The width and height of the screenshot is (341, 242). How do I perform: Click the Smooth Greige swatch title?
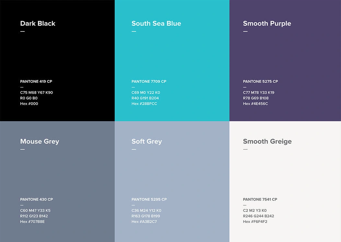pyautogui.click(x=267, y=142)
